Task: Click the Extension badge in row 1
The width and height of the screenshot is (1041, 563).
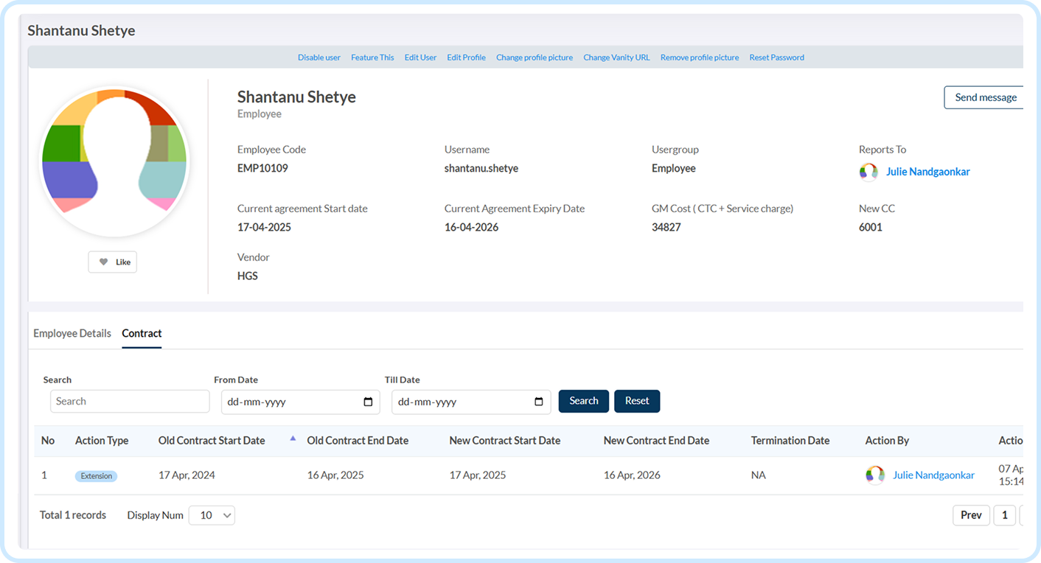Action: point(97,476)
